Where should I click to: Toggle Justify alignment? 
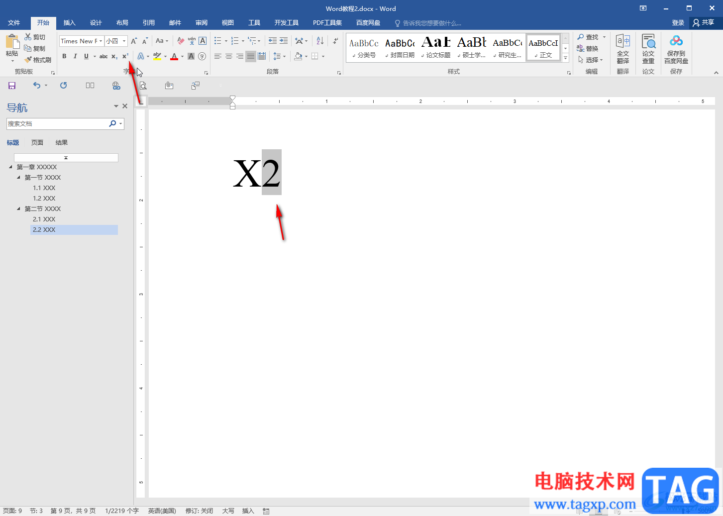(x=251, y=56)
